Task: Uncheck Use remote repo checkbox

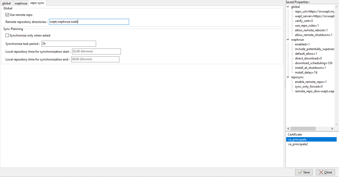Action: 7,15
